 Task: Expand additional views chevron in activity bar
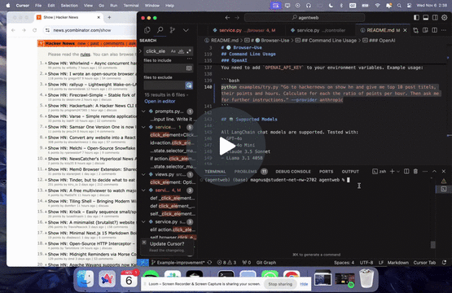click(x=186, y=30)
